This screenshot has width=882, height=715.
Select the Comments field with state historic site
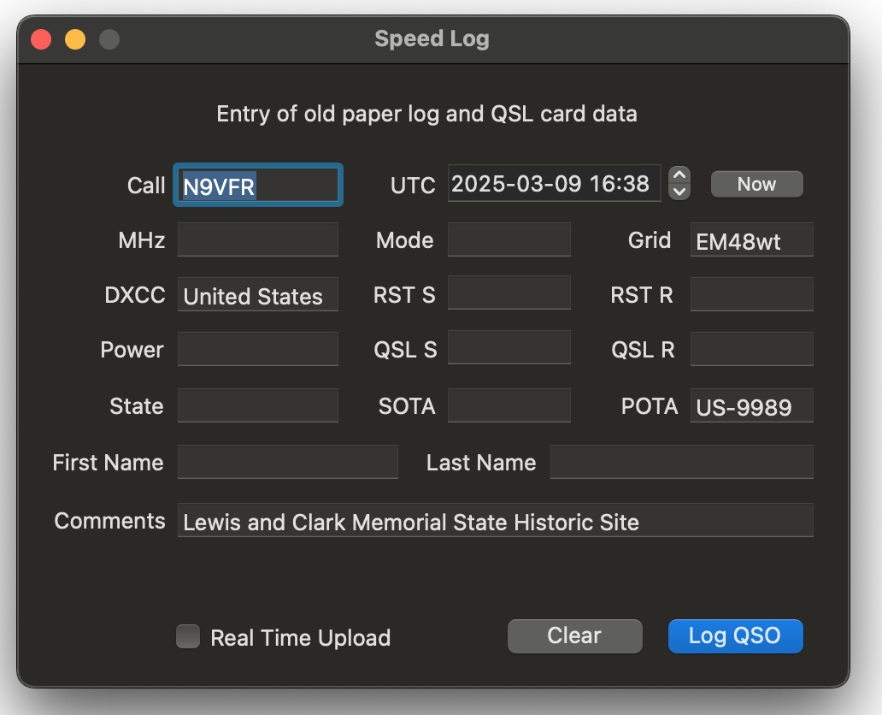click(x=494, y=520)
